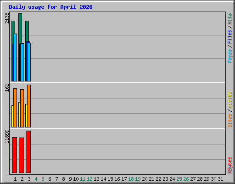Click the KBytes legend label
235x184 pixels.
229,165
